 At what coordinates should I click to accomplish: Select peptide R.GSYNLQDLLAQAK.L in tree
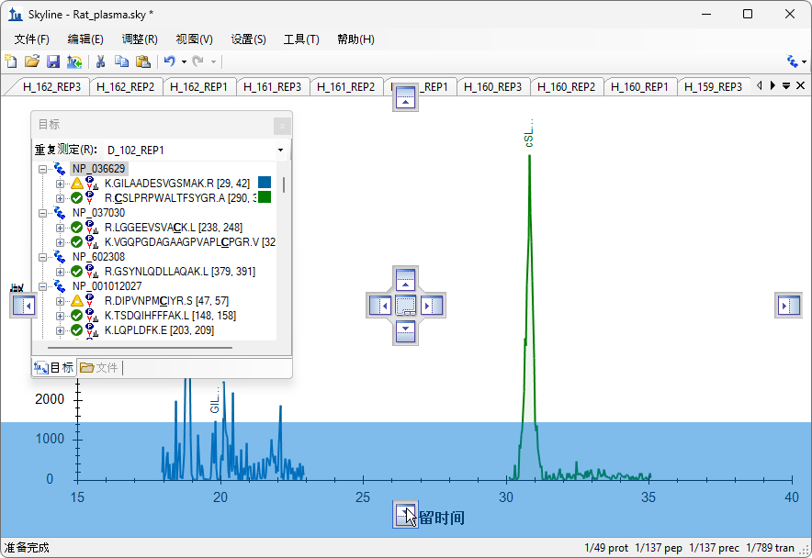click(179, 272)
